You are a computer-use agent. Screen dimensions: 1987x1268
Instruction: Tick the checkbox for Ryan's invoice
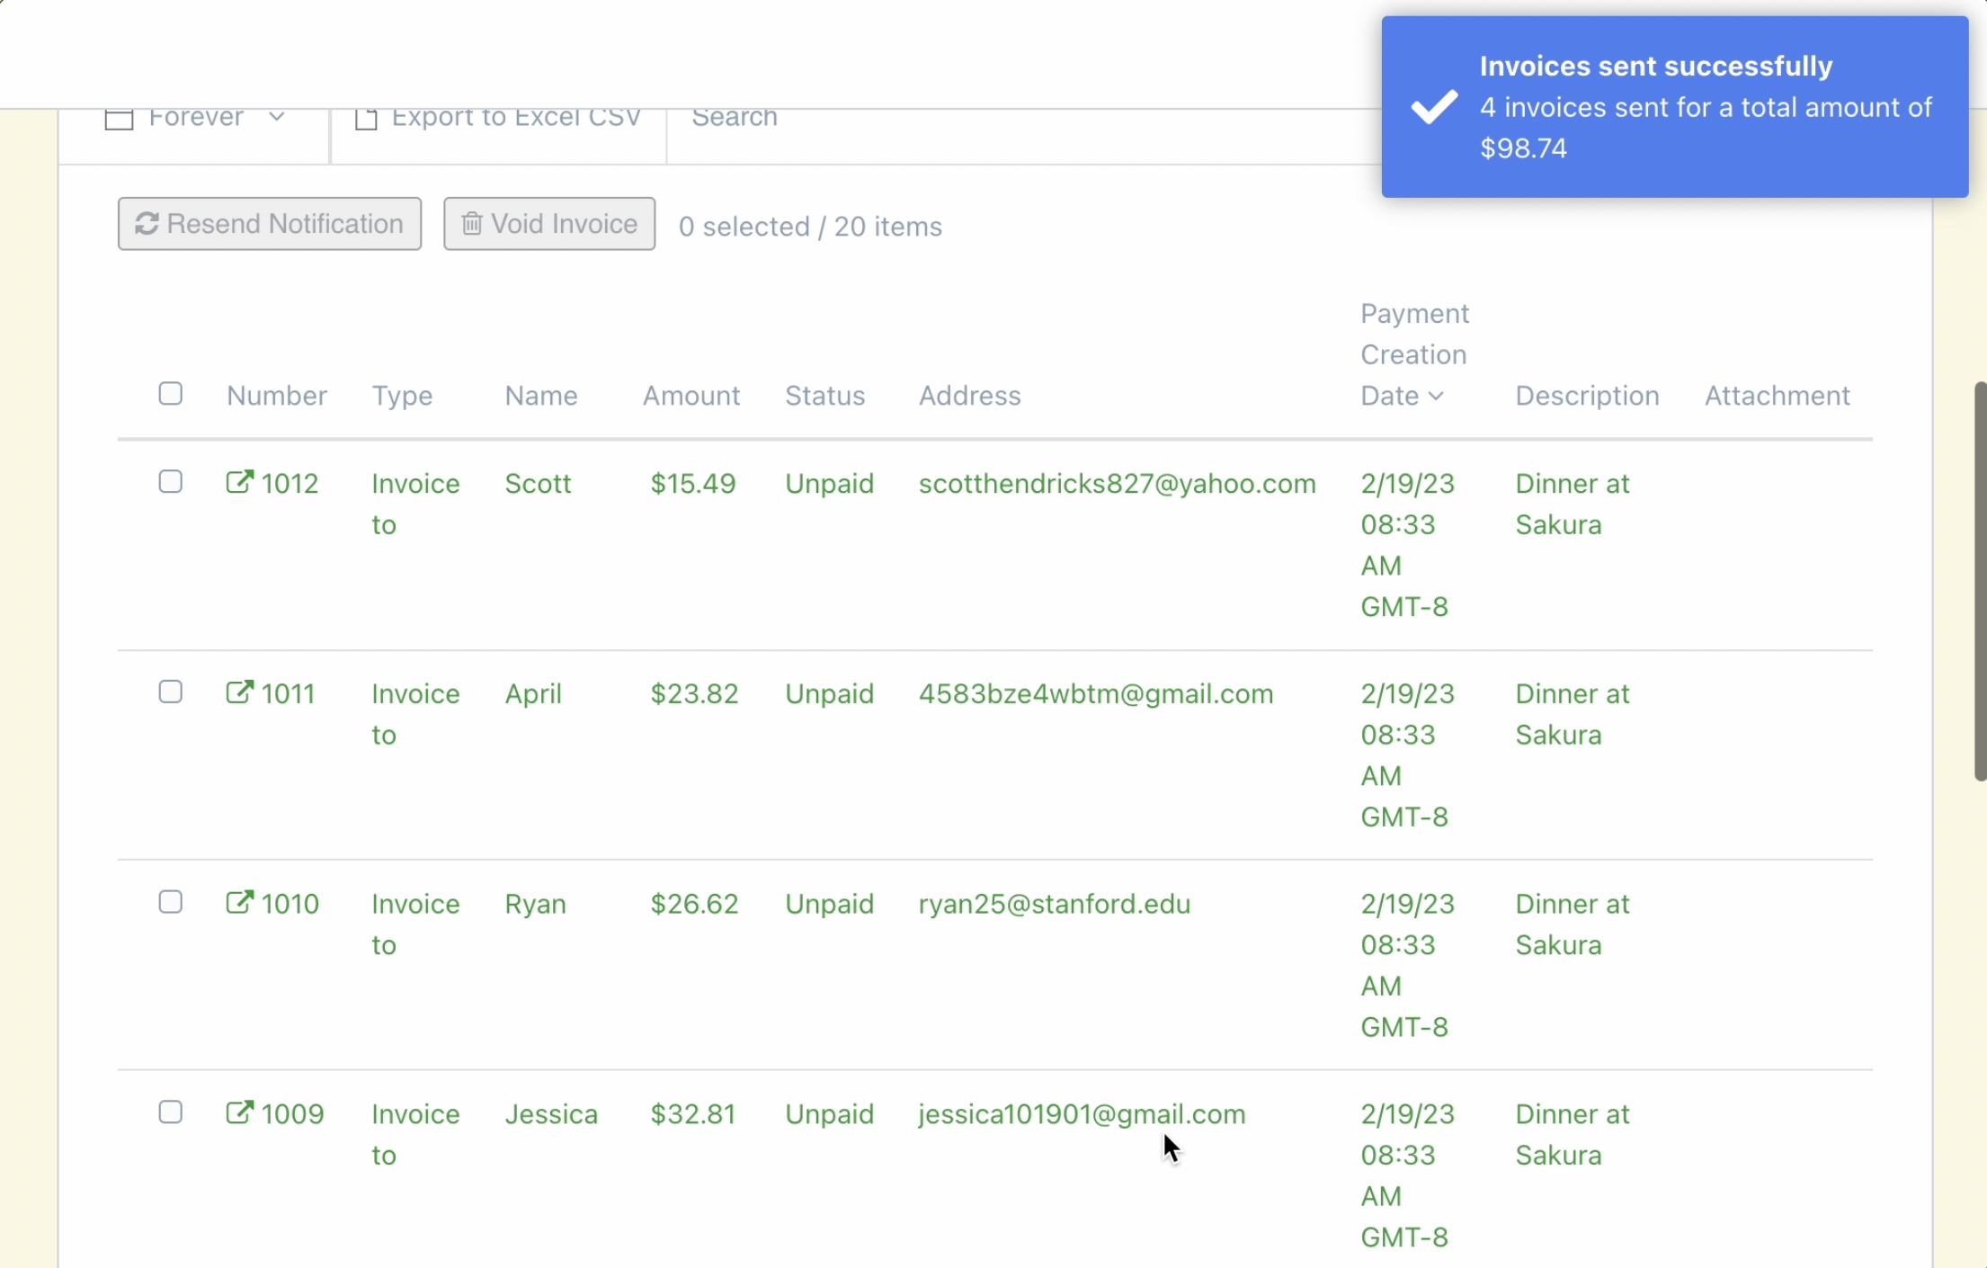coord(170,902)
